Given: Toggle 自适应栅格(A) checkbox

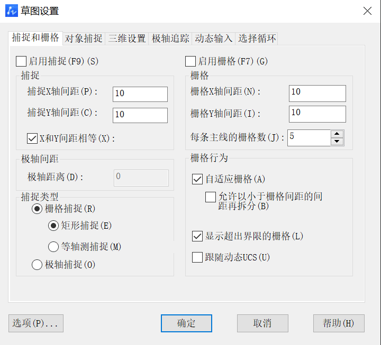Looking at the screenshot, I should click(197, 179).
